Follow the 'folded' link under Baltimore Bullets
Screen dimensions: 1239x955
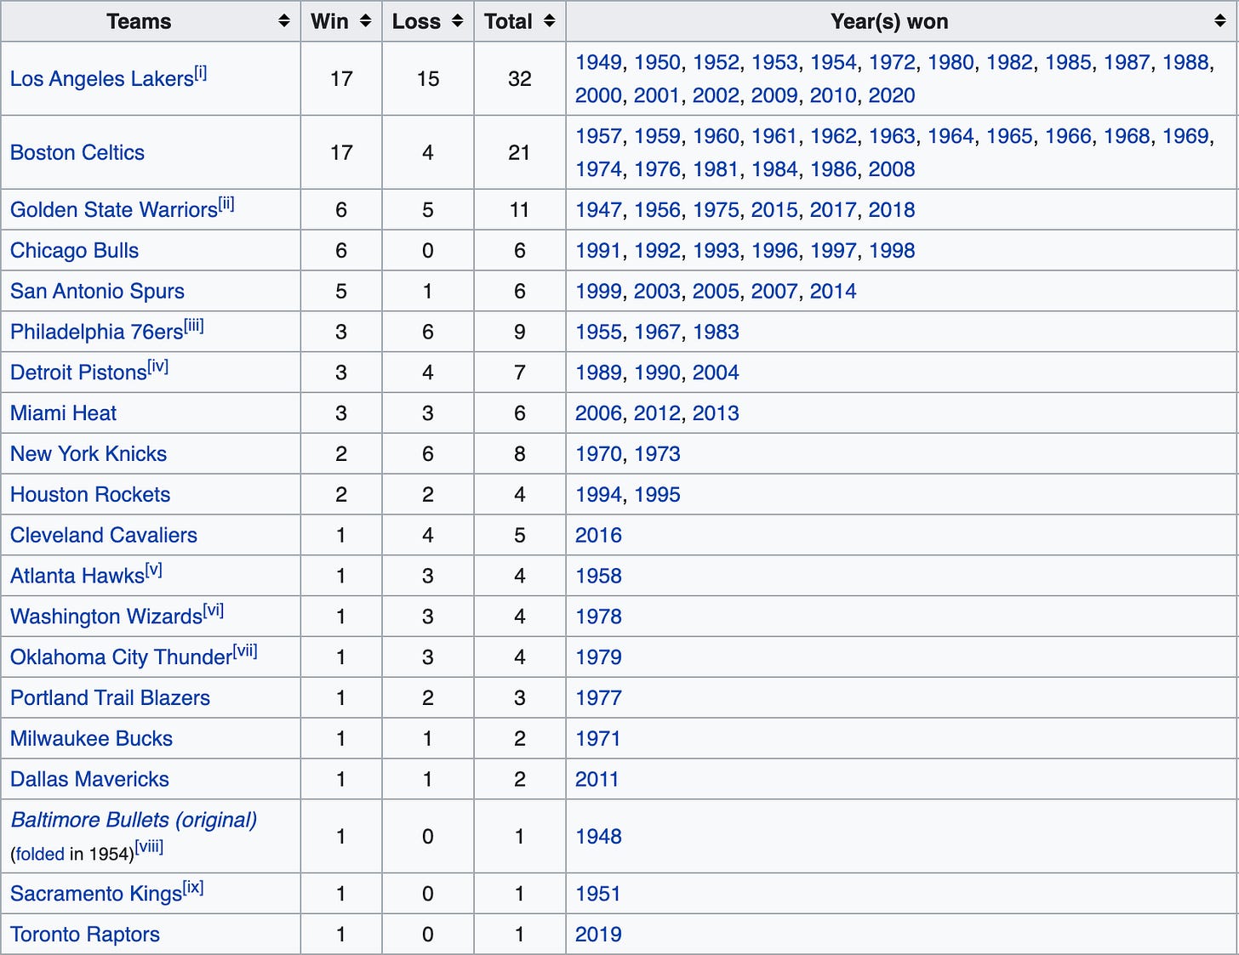(x=40, y=855)
